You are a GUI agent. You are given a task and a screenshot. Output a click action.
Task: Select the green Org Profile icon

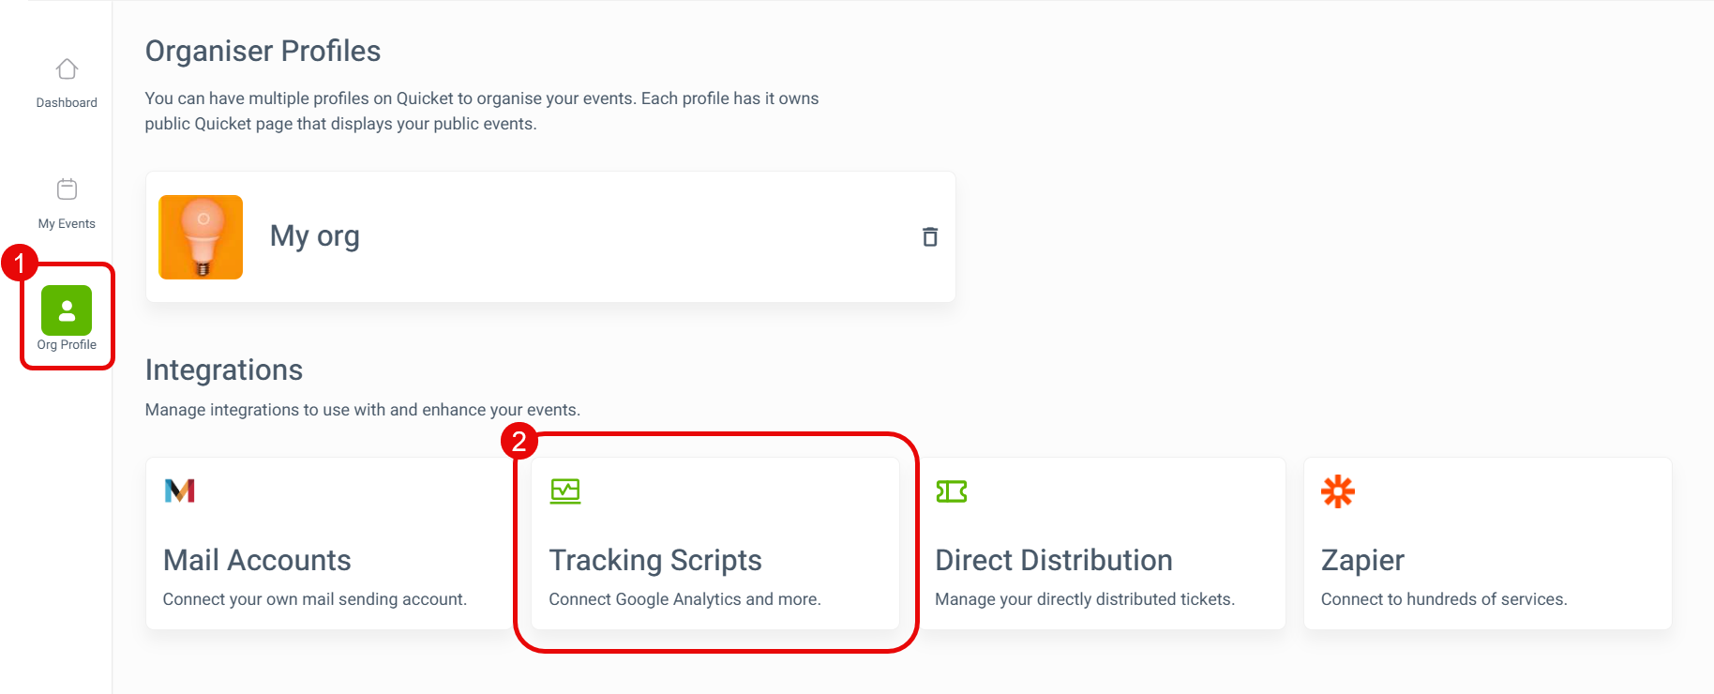67,310
